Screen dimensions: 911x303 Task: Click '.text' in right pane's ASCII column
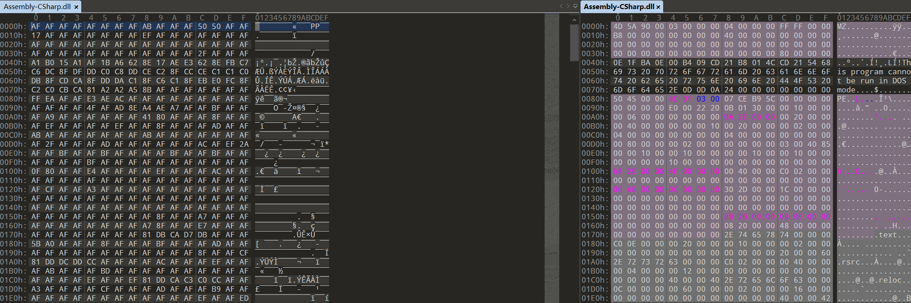tap(887, 235)
